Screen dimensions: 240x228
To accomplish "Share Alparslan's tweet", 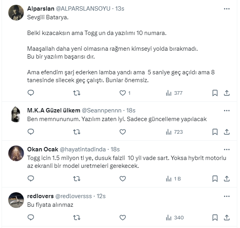I will [x=227, y=93].
